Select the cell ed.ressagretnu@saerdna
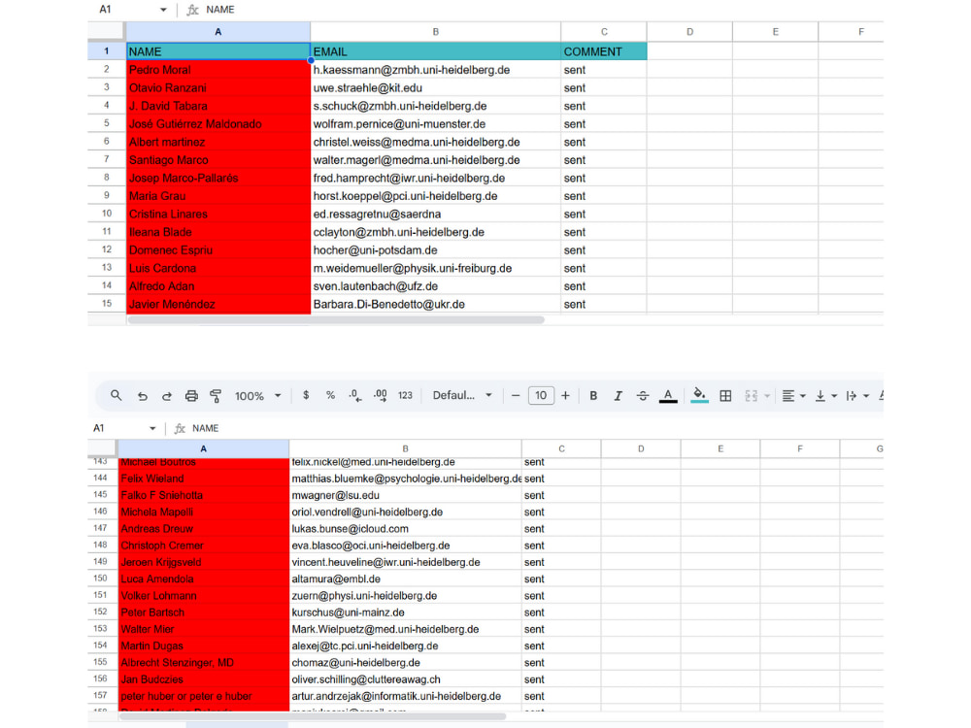Image resolution: width=971 pixels, height=728 pixels. 435,215
